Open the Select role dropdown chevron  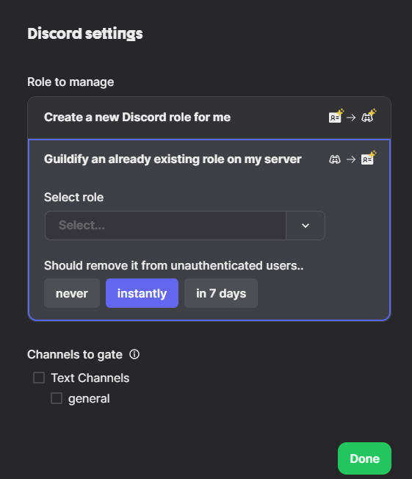coord(306,226)
